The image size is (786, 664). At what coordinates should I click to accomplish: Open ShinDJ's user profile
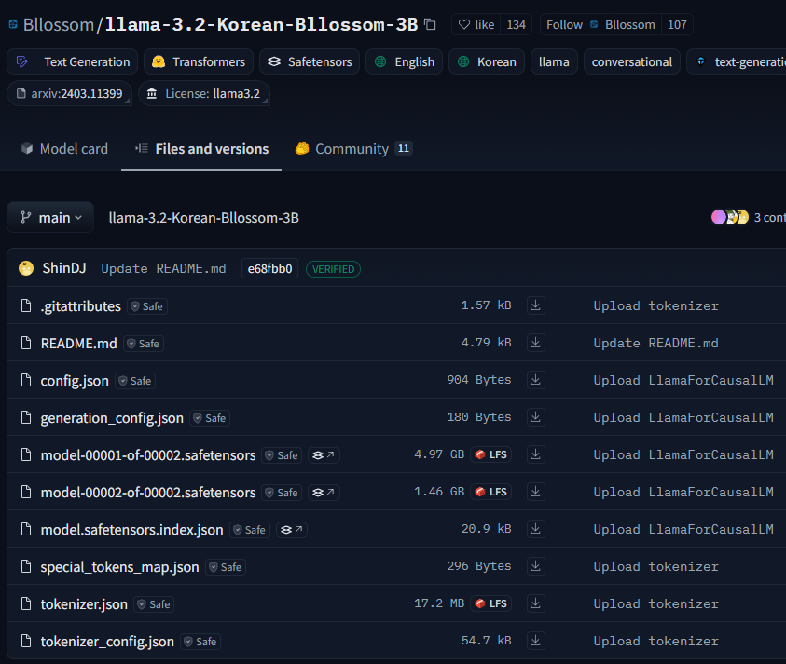64,268
